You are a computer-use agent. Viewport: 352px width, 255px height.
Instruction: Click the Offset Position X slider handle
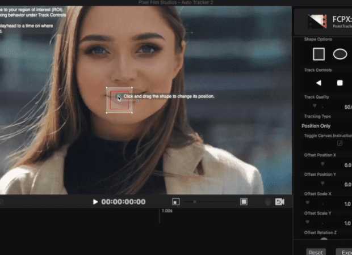tap(322, 164)
